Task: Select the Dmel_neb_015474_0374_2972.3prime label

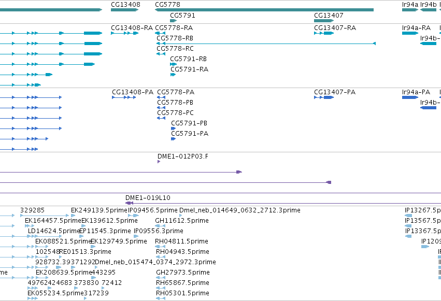Action: pyautogui.click(x=155, y=262)
